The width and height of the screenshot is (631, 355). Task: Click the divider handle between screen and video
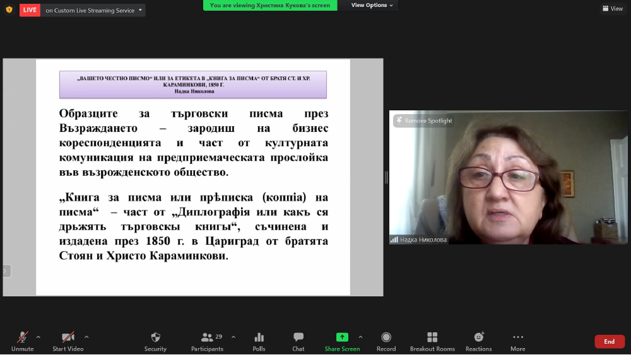[386, 178]
